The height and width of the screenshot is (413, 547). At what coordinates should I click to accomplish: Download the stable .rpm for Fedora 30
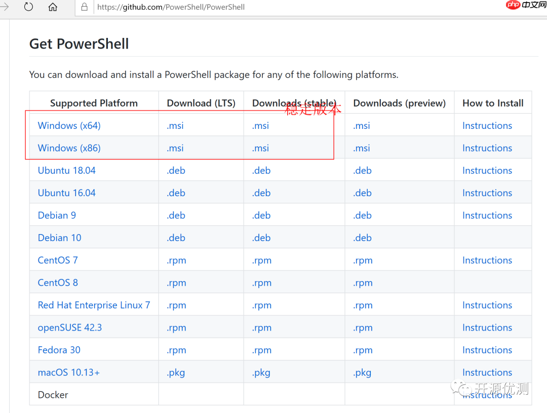tap(262, 350)
